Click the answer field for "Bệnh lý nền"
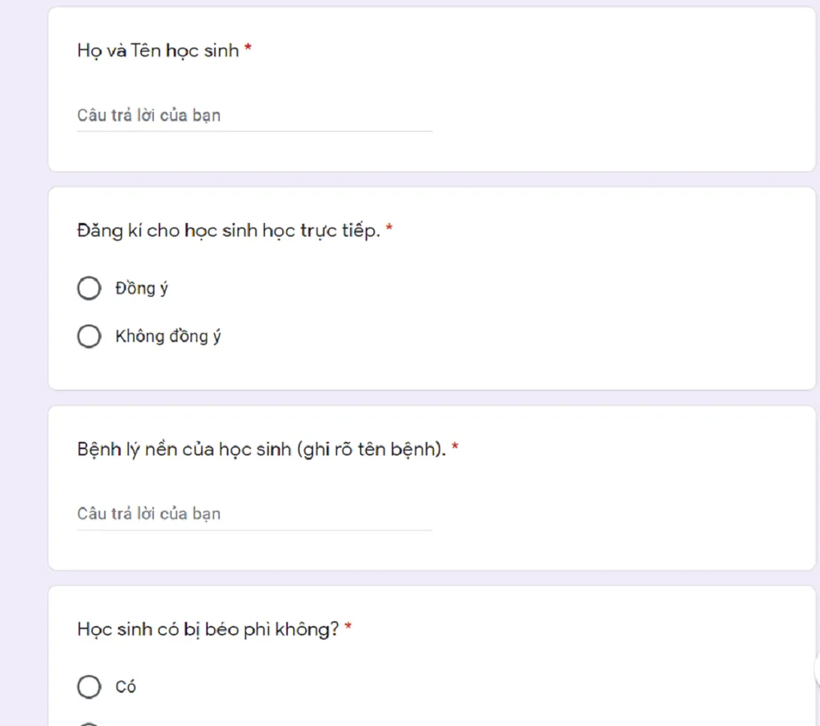Viewport: 820px width, 726px height. coord(254,514)
